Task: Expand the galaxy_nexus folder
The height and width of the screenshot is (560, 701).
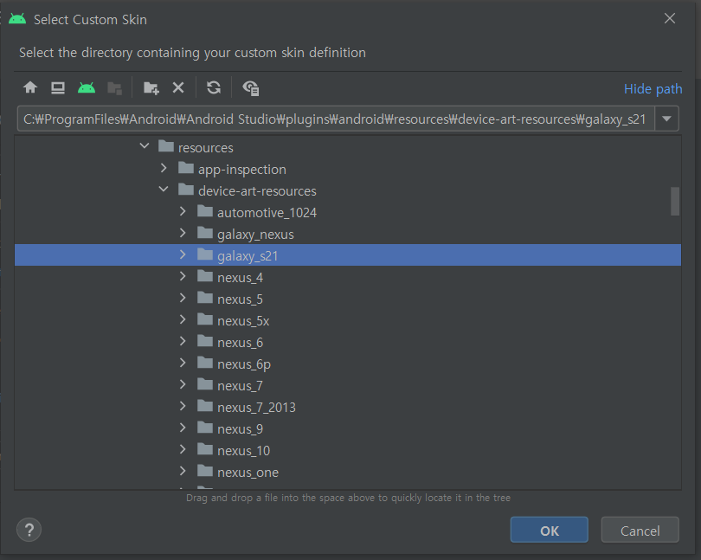Action: pyautogui.click(x=183, y=233)
